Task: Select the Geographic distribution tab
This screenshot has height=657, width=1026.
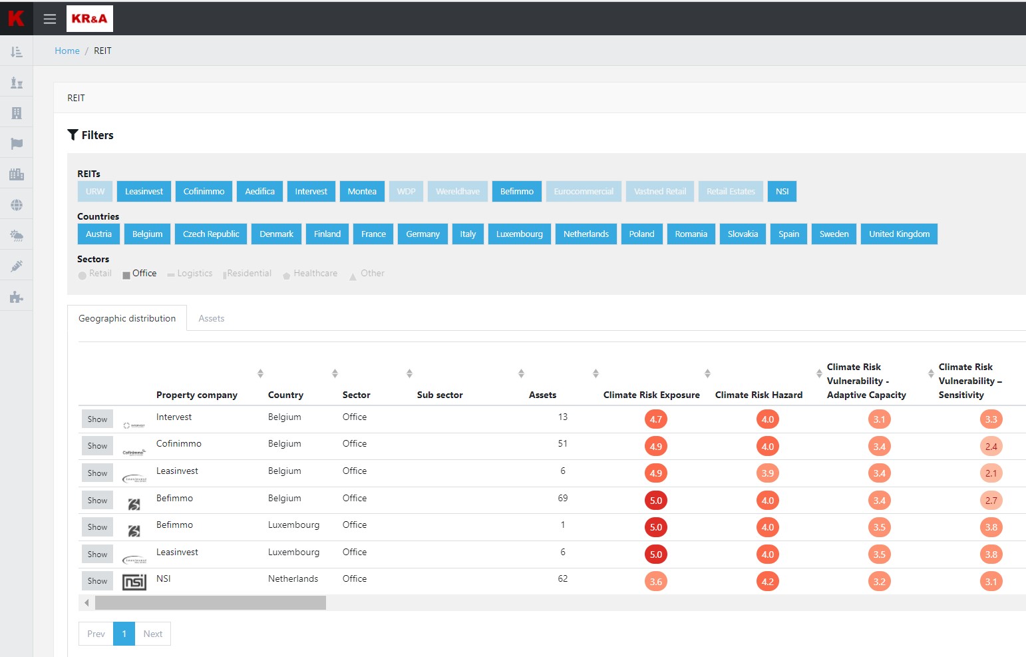Action: point(127,318)
